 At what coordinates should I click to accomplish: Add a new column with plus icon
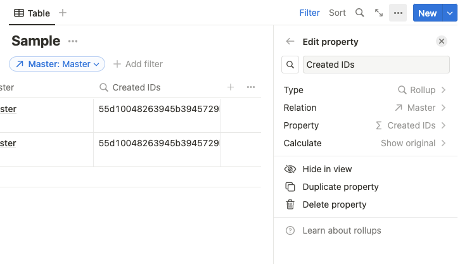click(x=231, y=87)
